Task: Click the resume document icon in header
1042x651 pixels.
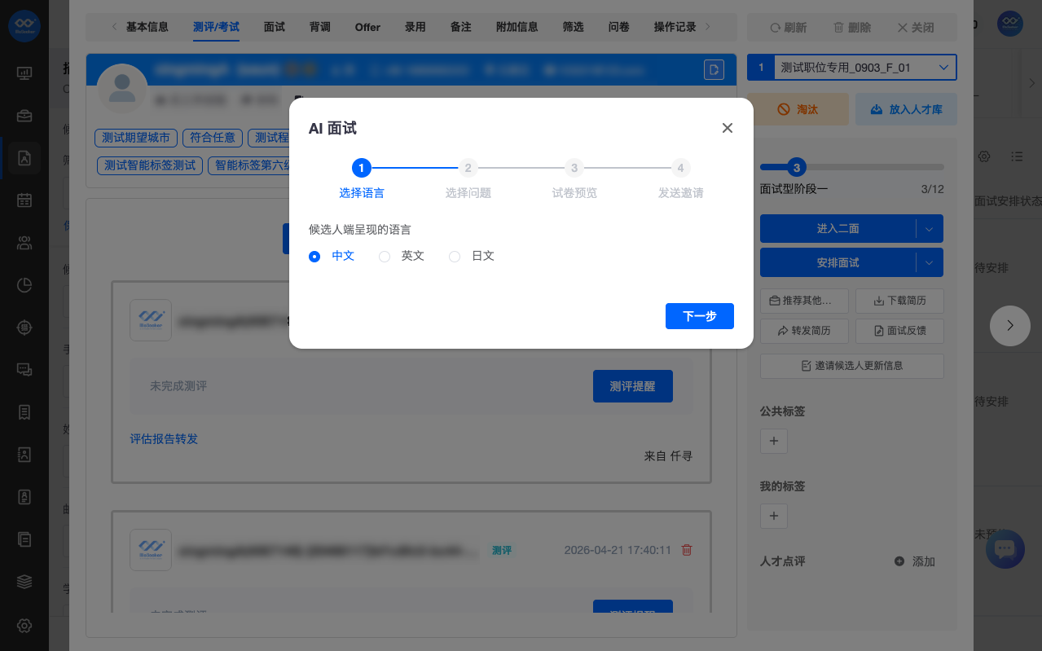Action: (714, 69)
